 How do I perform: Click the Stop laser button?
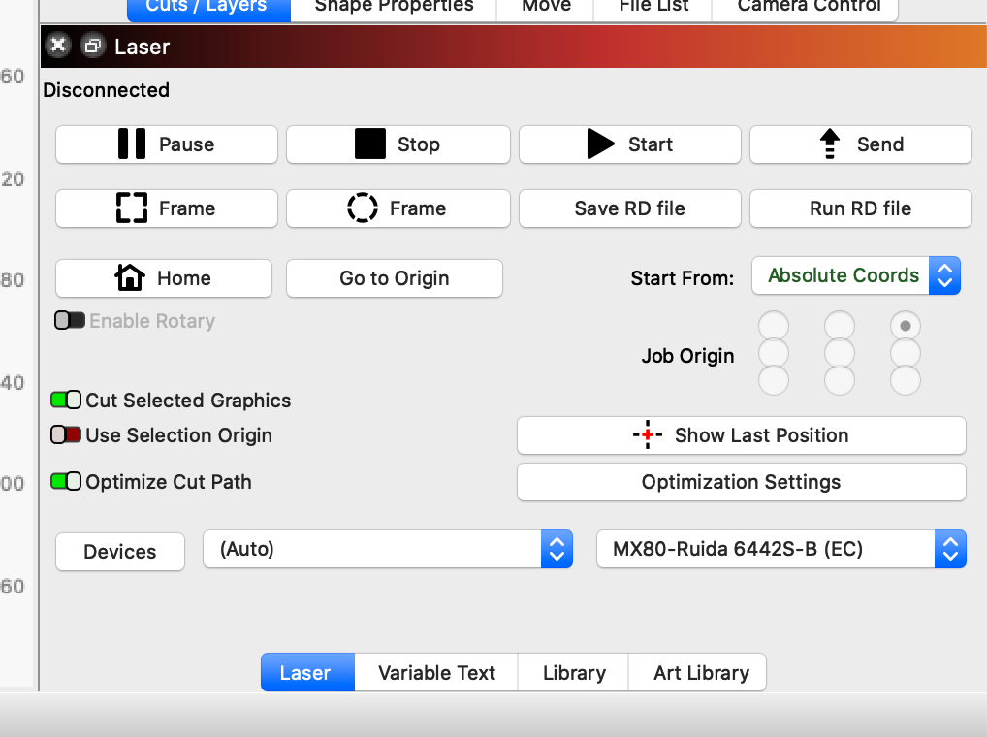(x=398, y=144)
